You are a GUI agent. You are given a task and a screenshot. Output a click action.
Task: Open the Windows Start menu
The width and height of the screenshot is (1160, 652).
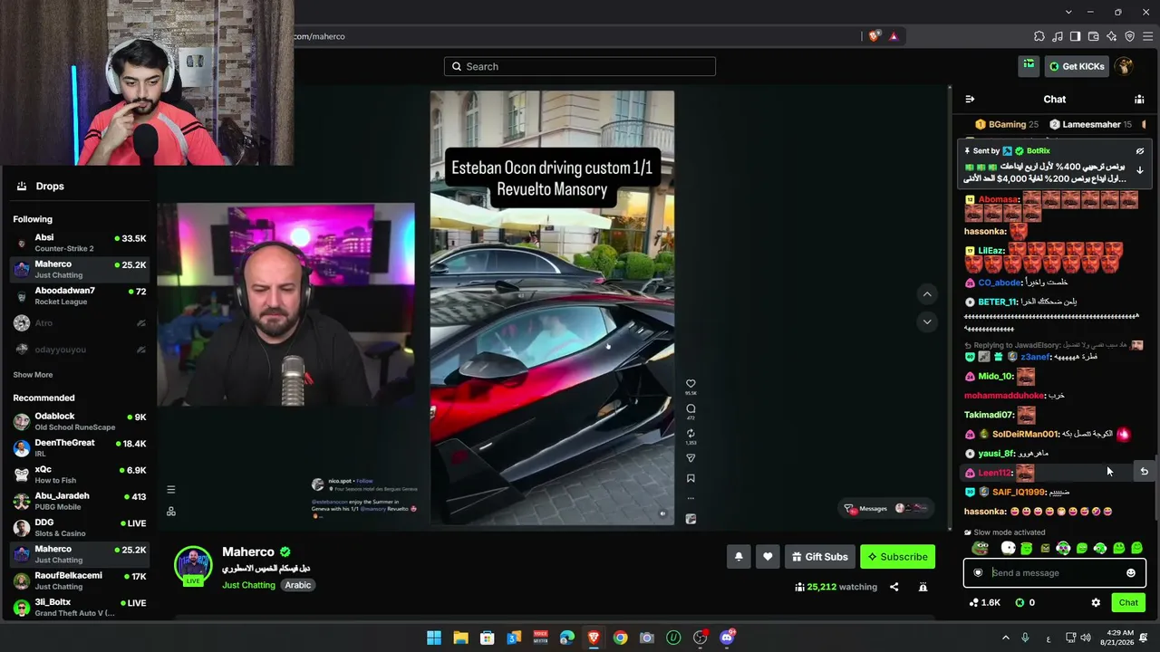[x=434, y=638]
